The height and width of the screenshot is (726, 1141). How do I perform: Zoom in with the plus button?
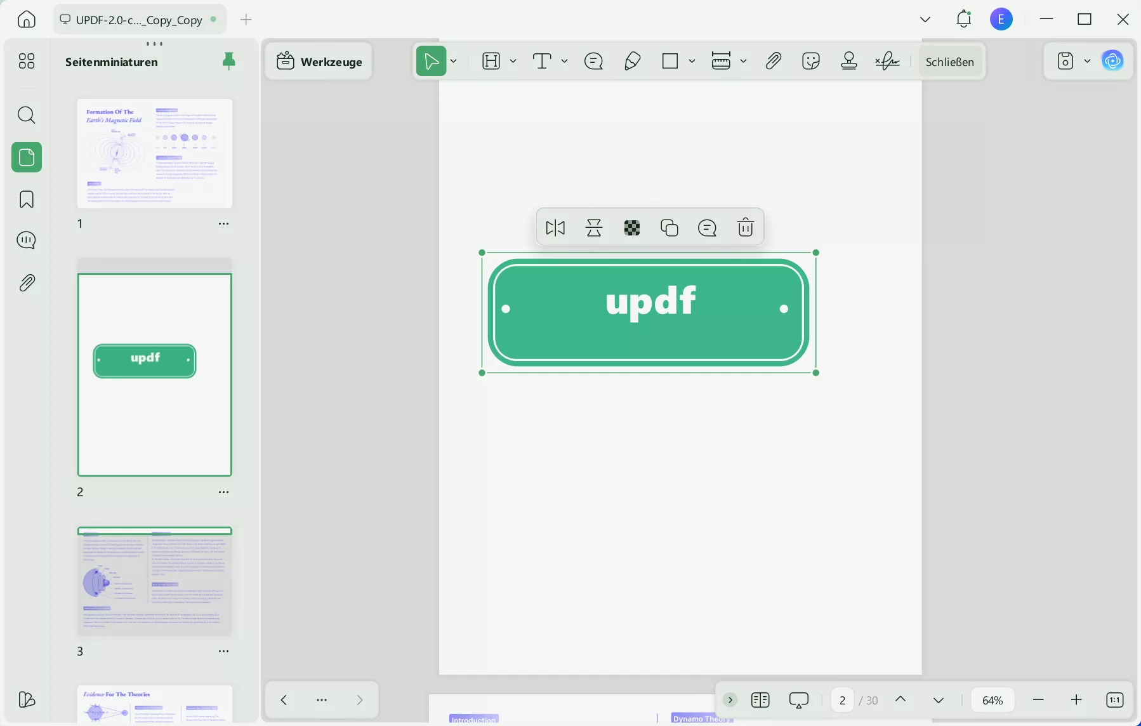(1076, 700)
